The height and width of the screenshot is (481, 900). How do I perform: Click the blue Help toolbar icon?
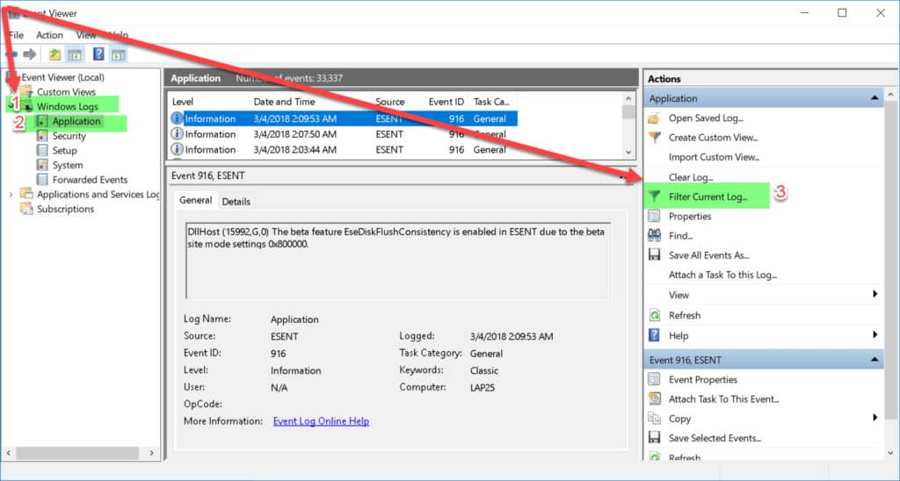(x=98, y=54)
